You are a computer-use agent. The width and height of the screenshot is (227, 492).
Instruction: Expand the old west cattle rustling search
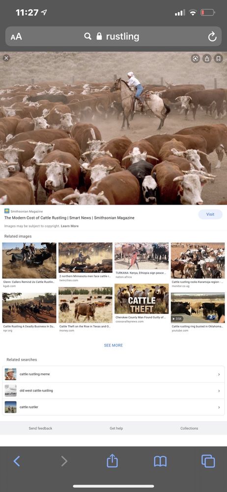click(x=113, y=391)
